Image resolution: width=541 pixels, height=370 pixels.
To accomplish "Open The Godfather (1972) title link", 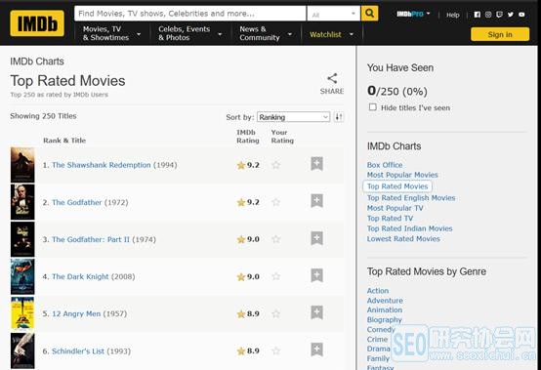I will tap(76, 202).
